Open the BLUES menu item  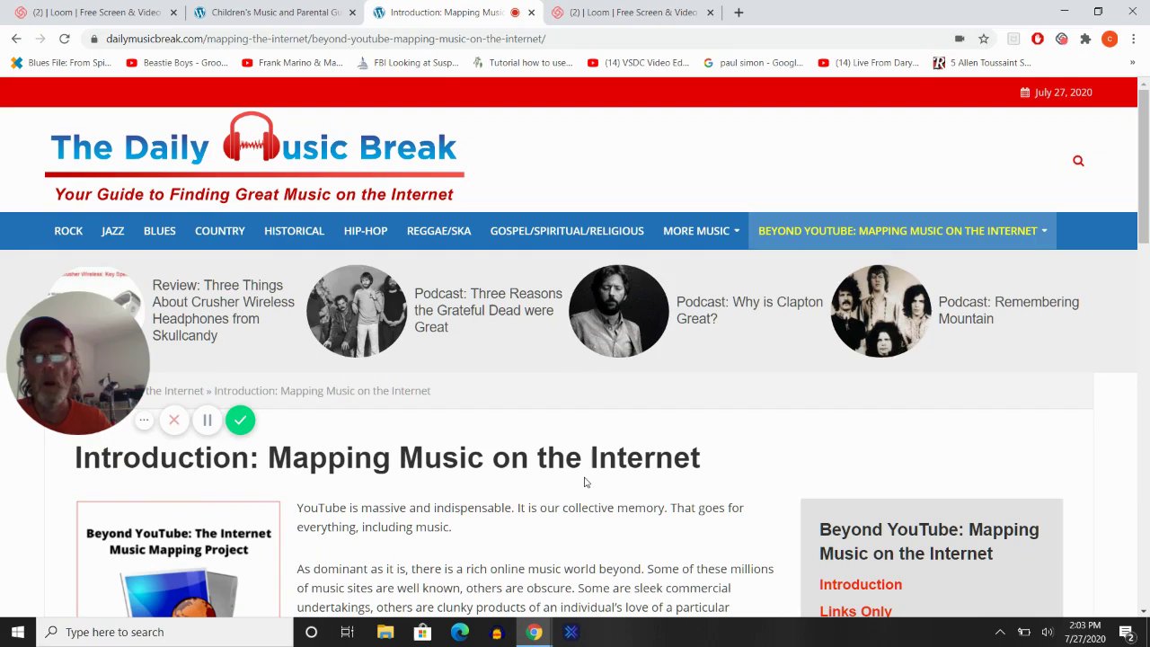click(x=159, y=231)
